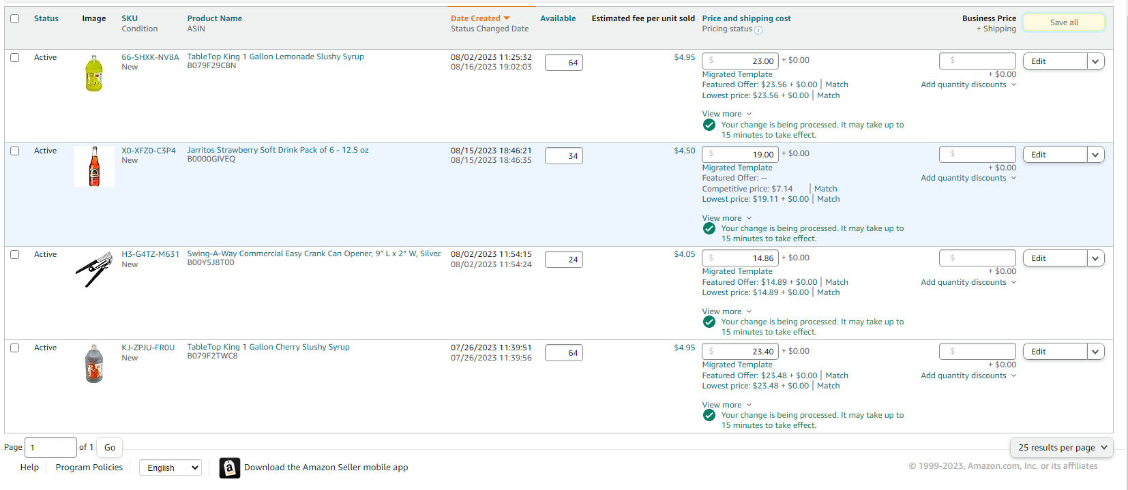Open the TableTop King Cherry Slushy Syrup link
The image size is (1128, 490).
click(x=269, y=347)
